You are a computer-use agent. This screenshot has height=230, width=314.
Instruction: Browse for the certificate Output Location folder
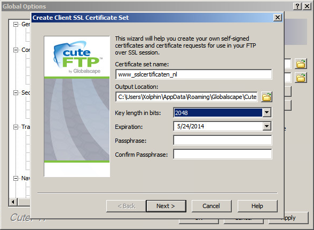pos(266,97)
